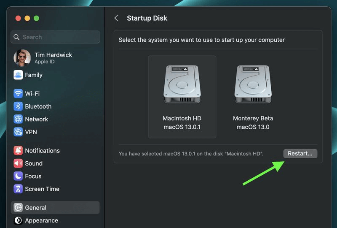This screenshot has height=228, width=337.
Task: Focus the Search field
Action: point(55,37)
